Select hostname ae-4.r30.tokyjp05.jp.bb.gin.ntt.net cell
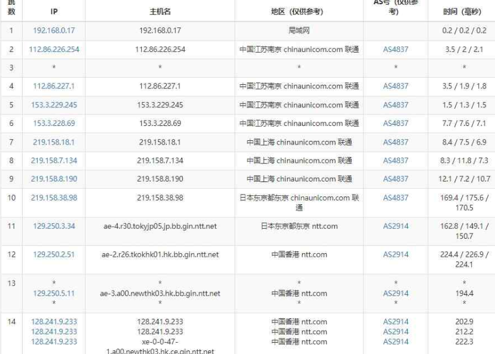This screenshot has width=495, height=354. coord(160,226)
